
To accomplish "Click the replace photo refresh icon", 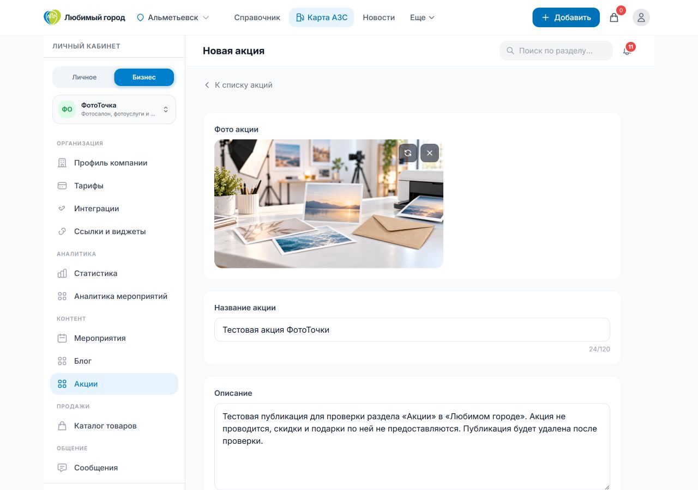I will [x=408, y=153].
